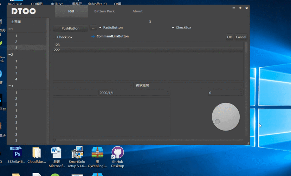The width and height of the screenshot is (291, 176).
Task: Click the 2000/1/1 date field
Action: coord(134,93)
